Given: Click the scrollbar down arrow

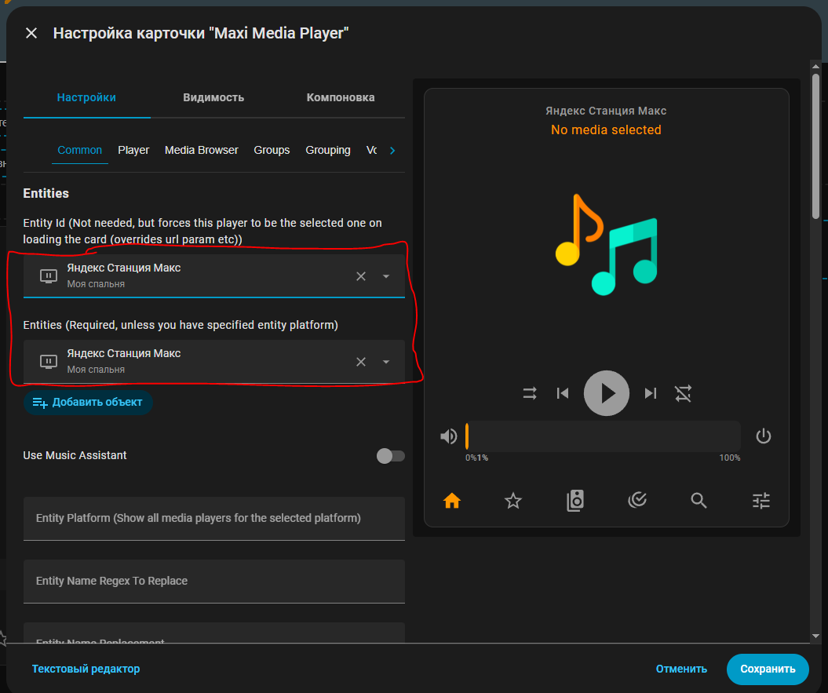Looking at the screenshot, I should coord(816,636).
